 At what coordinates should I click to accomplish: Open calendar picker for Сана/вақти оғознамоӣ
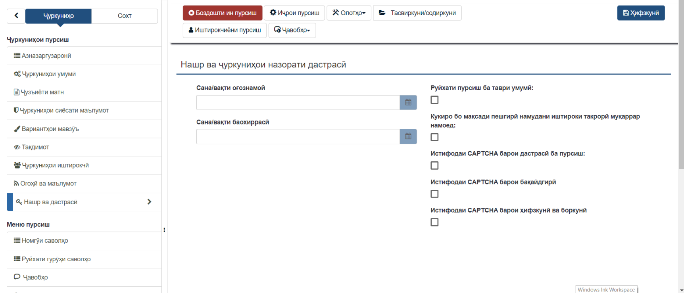coord(408,103)
